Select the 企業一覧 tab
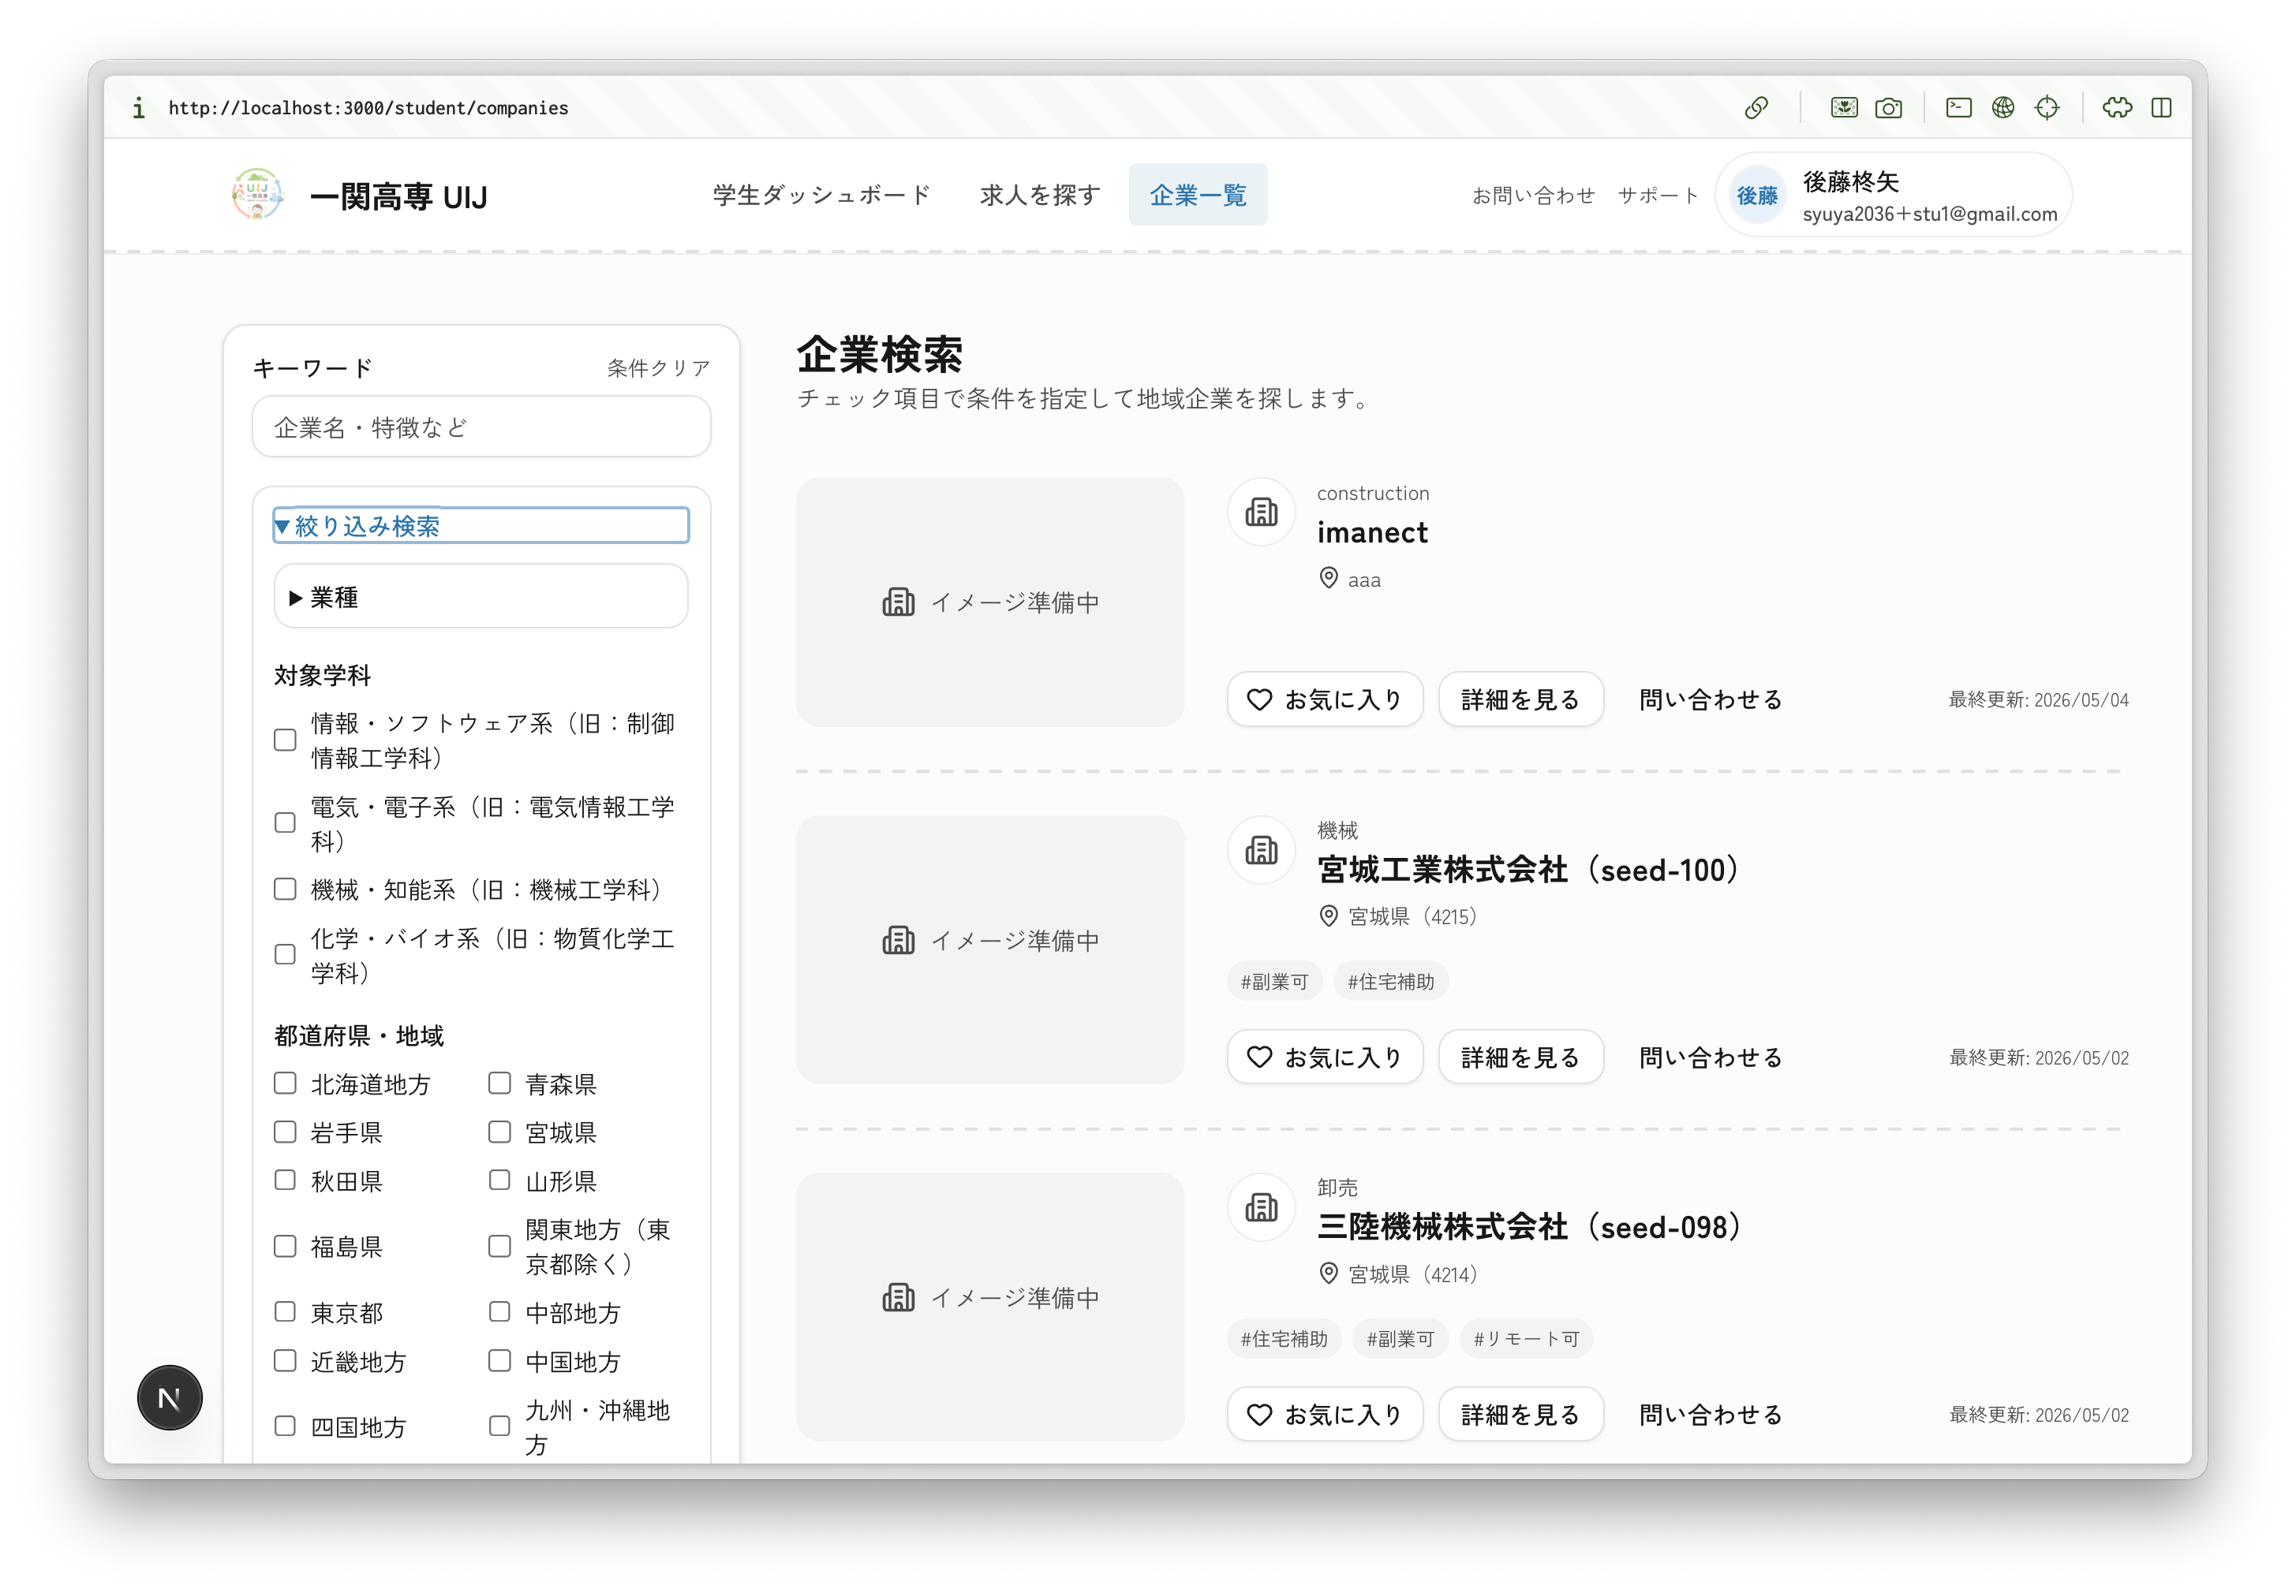The image size is (2296, 1596). [1198, 195]
